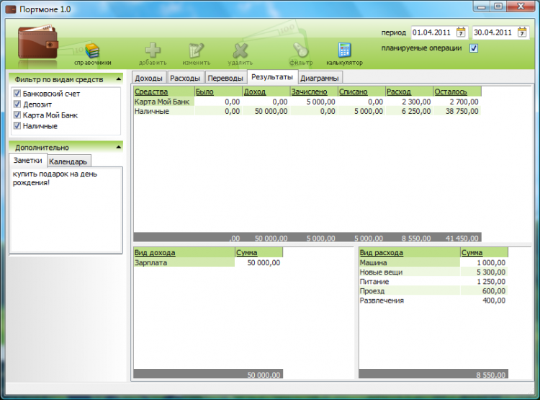Switch to Расходы tab
Viewport: 540px width, 400px height.
pos(185,78)
